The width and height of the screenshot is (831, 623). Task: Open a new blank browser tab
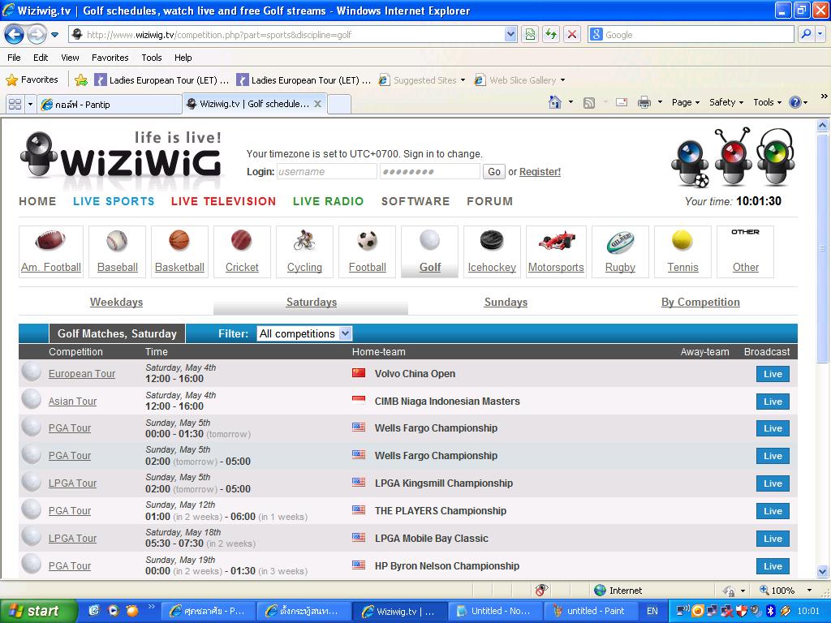point(339,105)
